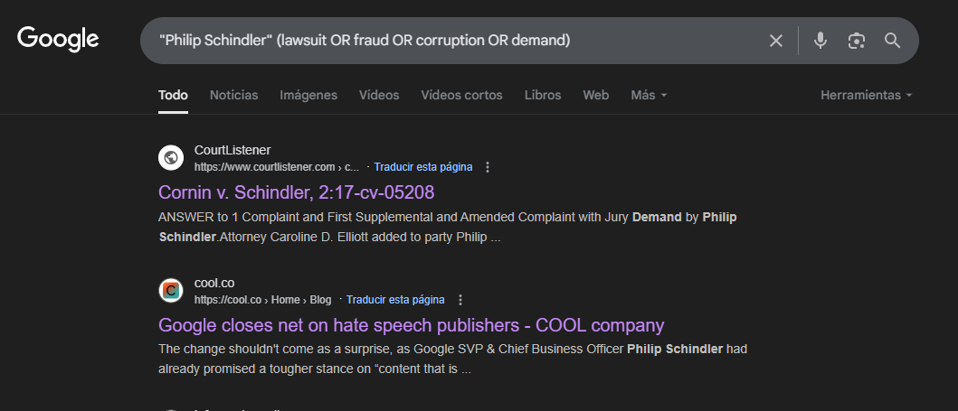Screen dimensions: 958x411
Task: Open the Herramientas tools dropdown
Action: [866, 95]
